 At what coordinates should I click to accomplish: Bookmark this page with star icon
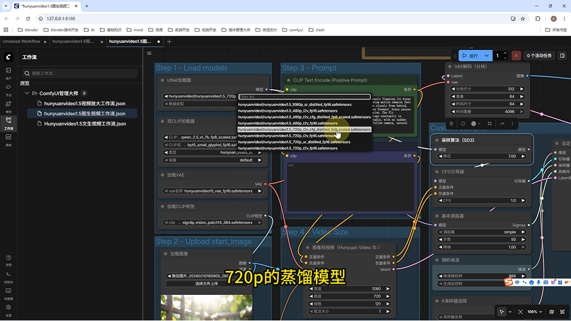click(523, 18)
